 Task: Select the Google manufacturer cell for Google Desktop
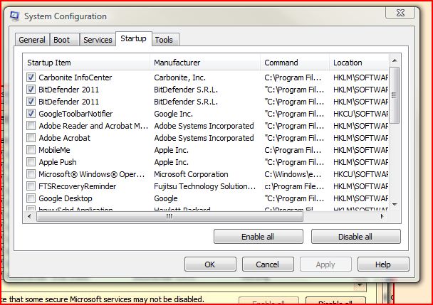[x=166, y=198]
